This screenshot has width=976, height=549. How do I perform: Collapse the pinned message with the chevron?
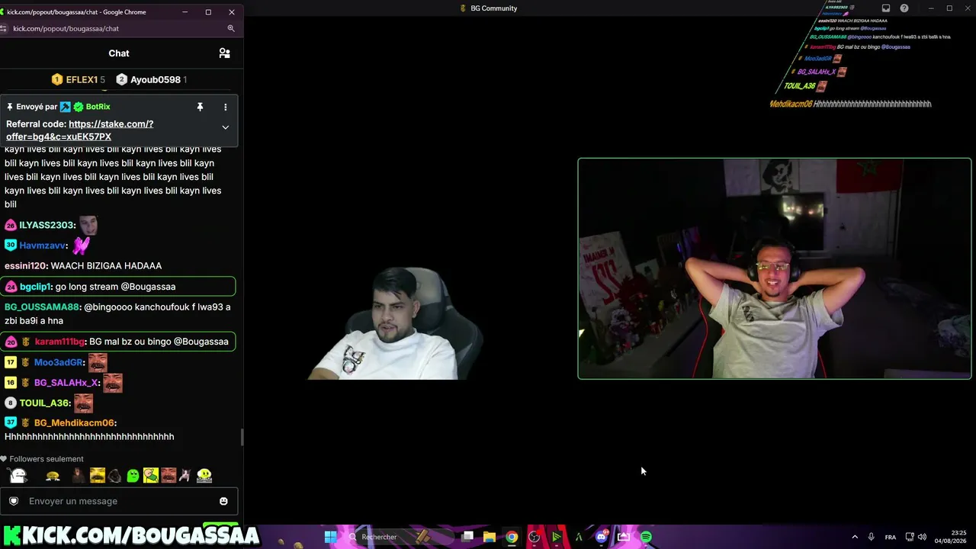click(x=225, y=127)
